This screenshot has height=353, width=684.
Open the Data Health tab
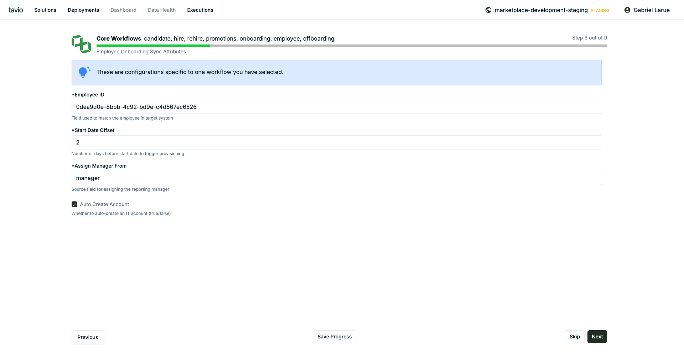coord(162,10)
